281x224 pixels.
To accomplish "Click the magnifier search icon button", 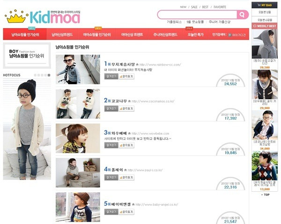I will point(242,14).
